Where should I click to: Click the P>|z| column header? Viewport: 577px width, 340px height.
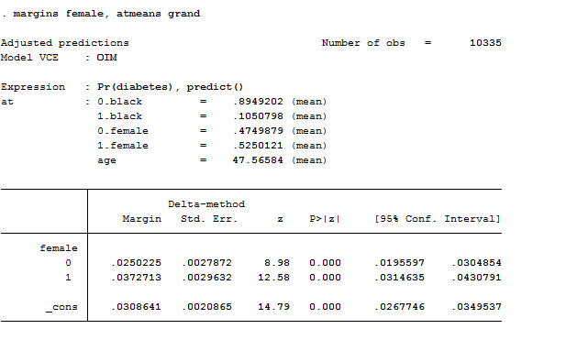[x=325, y=219]
